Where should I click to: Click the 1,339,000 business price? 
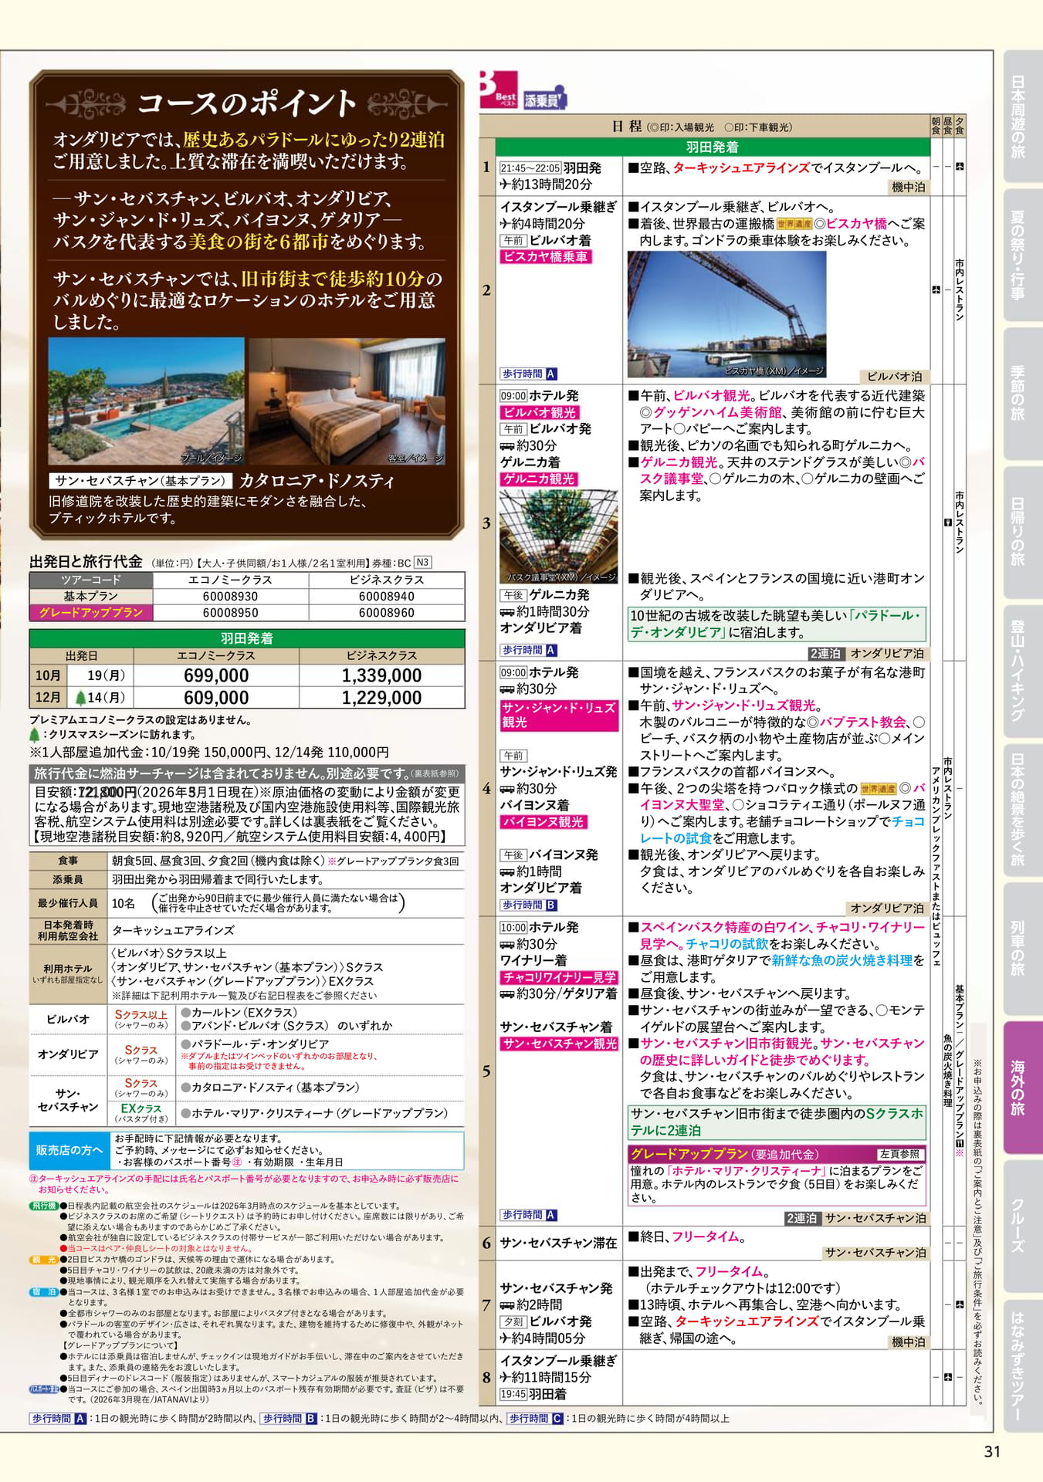(x=381, y=675)
